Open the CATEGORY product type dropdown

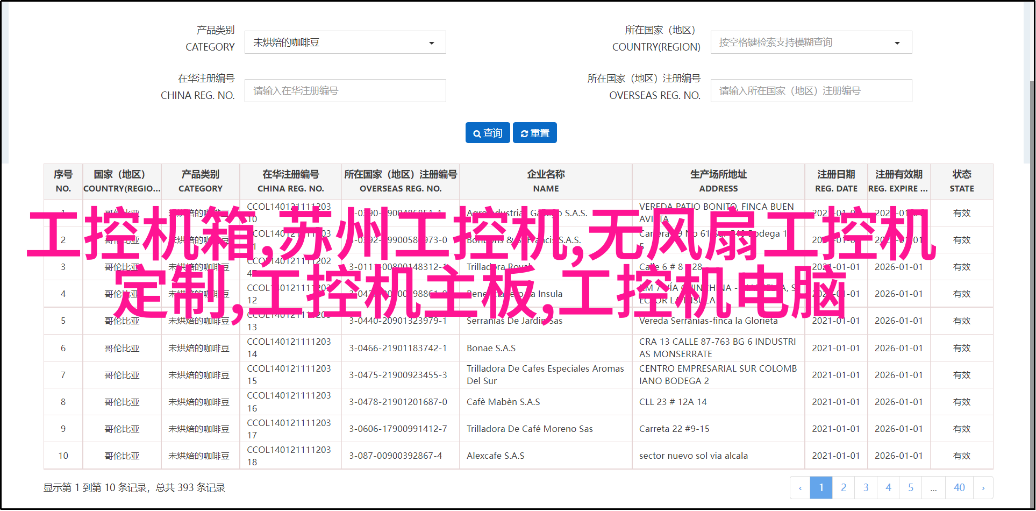[345, 42]
